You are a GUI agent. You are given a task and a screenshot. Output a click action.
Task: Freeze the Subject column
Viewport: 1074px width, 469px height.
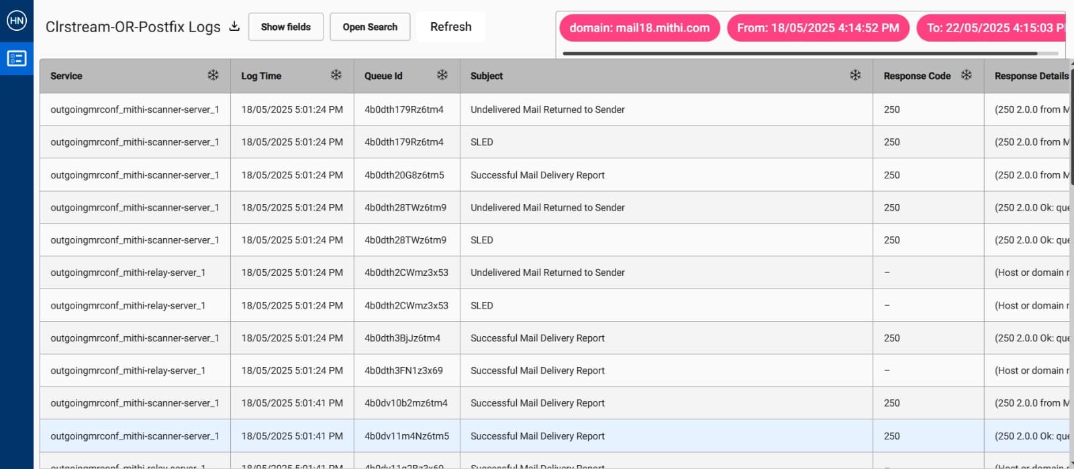855,75
